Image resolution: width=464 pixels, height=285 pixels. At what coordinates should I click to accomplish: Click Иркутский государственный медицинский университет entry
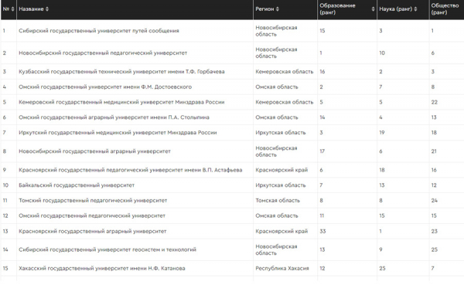point(118,132)
